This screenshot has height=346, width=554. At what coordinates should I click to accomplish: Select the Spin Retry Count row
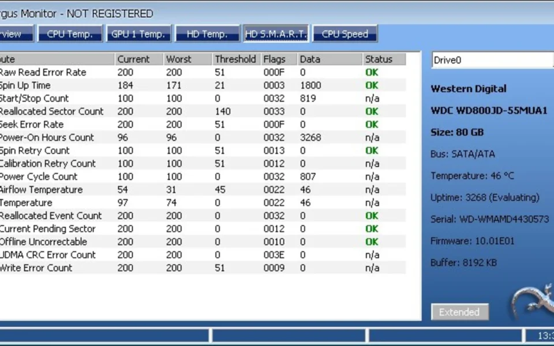203,151
